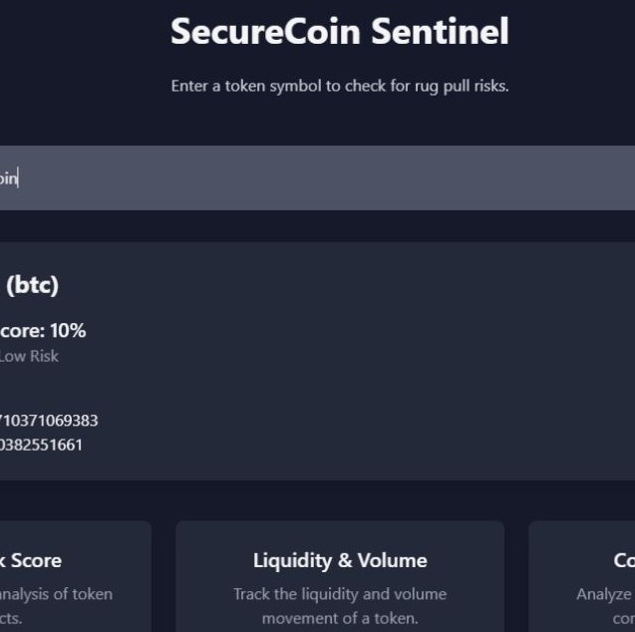Click the Low Risk status label
Image resolution: width=635 pixels, height=632 pixels.
[x=29, y=356]
